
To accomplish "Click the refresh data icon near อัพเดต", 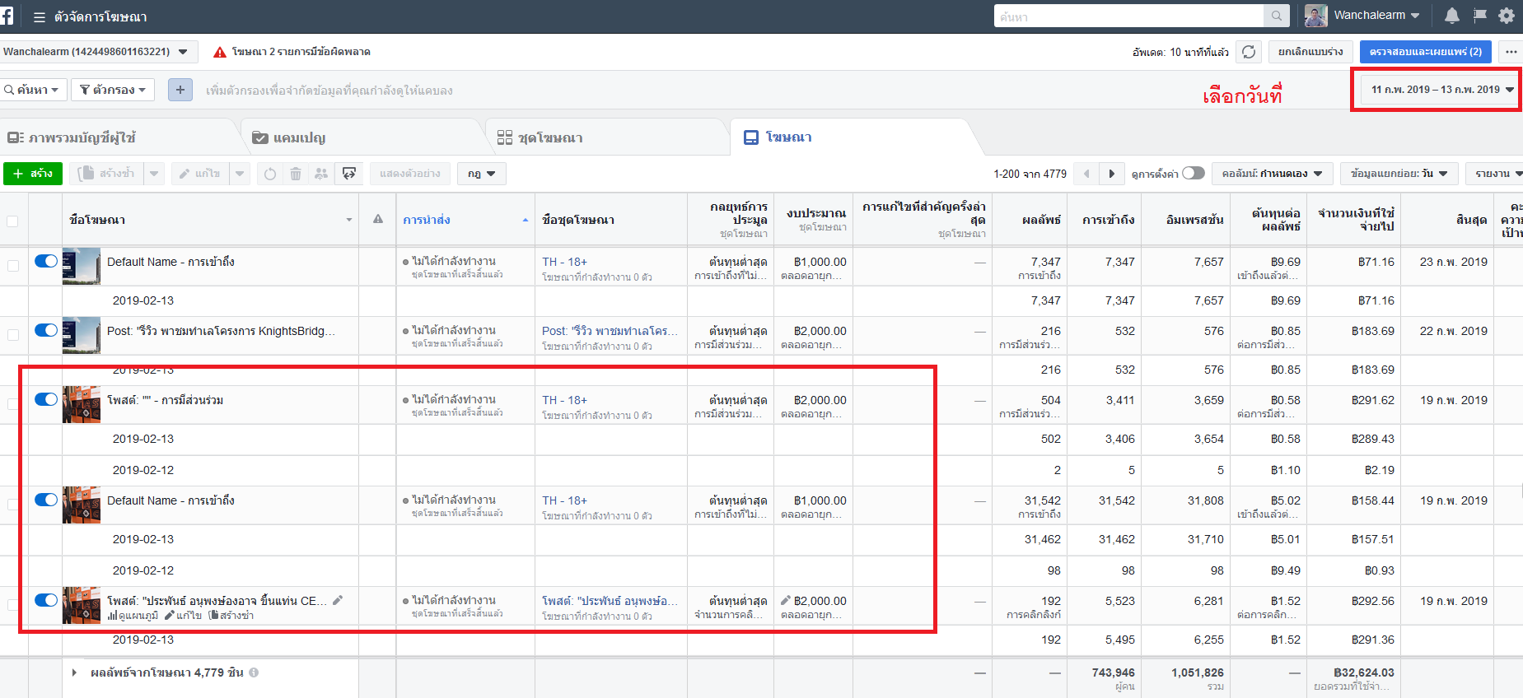I will tap(1249, 52).
